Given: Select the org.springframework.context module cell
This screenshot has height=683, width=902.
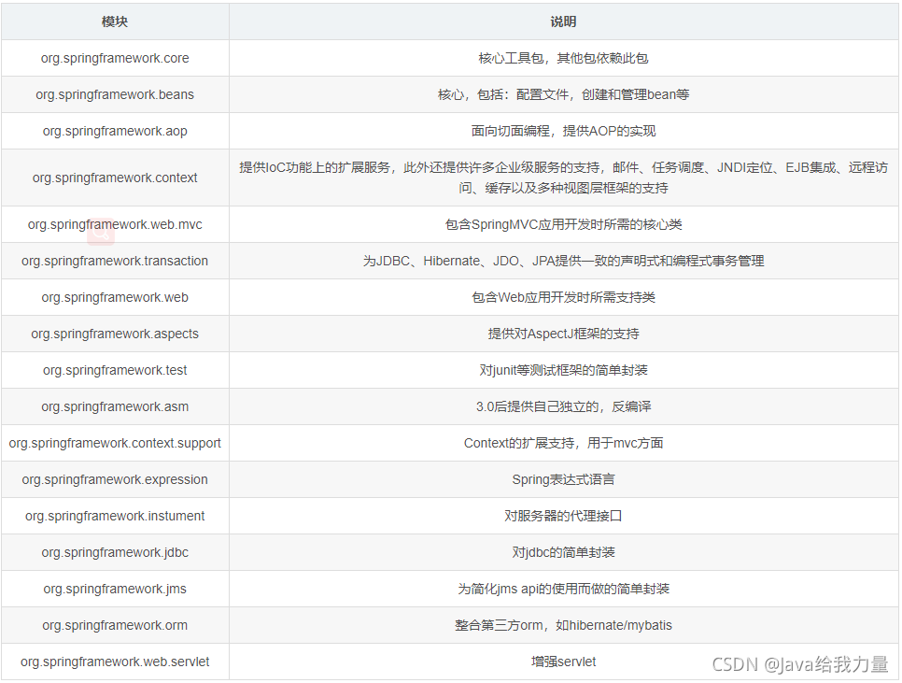Looking at the screenshot, I should point(115,178).
